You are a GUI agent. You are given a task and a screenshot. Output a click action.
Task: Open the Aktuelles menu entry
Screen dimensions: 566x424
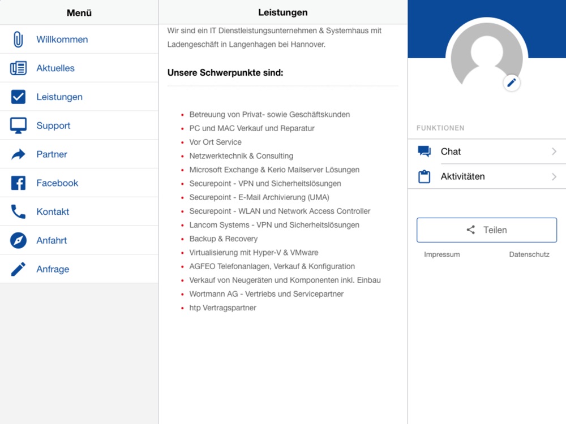[79, 68]
